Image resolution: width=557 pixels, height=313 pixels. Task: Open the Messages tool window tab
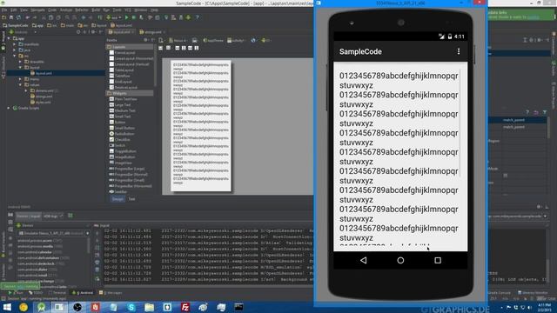click(111, 293)
